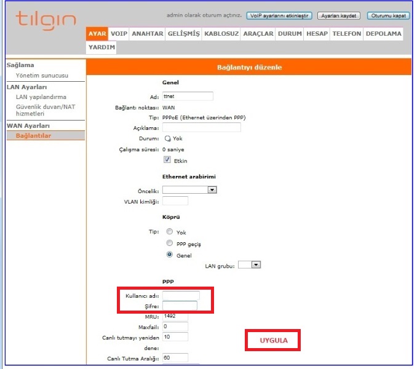Image resolution: width=417 pixels, height=369 pixels.
Task: Open LAN yapılandırma in sidebar
Action: pos(41,97)
